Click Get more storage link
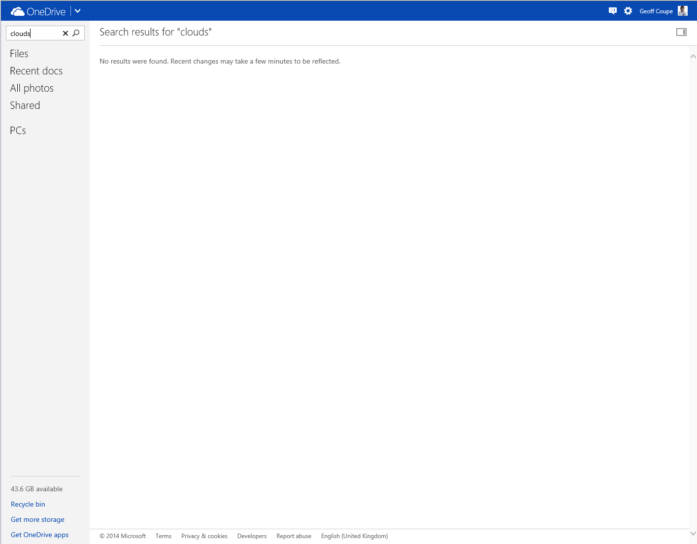697x544 pixels. point(37,519)
